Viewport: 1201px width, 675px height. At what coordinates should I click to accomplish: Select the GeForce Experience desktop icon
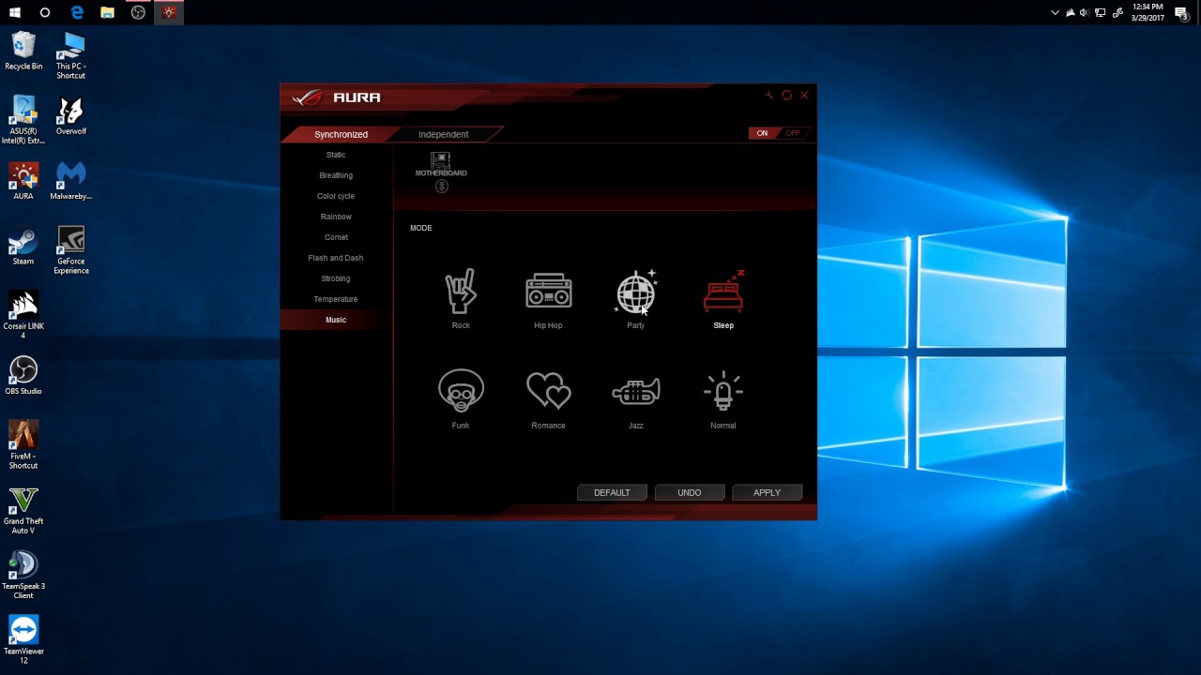tap(70, 249)
